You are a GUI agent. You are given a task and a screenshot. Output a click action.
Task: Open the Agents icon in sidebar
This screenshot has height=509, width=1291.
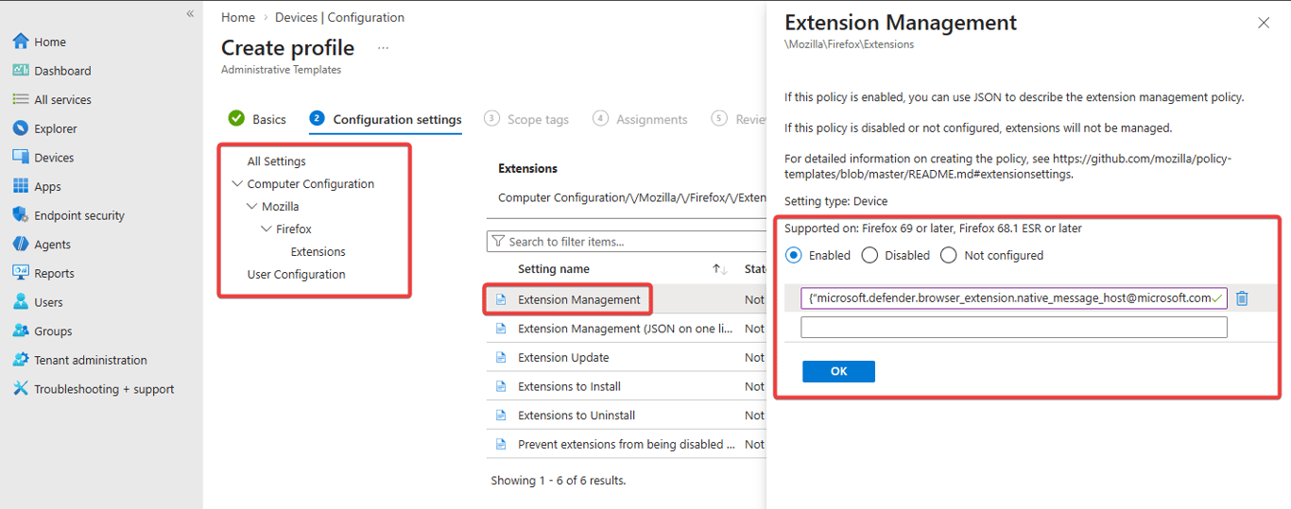click(x=21, y=244)
